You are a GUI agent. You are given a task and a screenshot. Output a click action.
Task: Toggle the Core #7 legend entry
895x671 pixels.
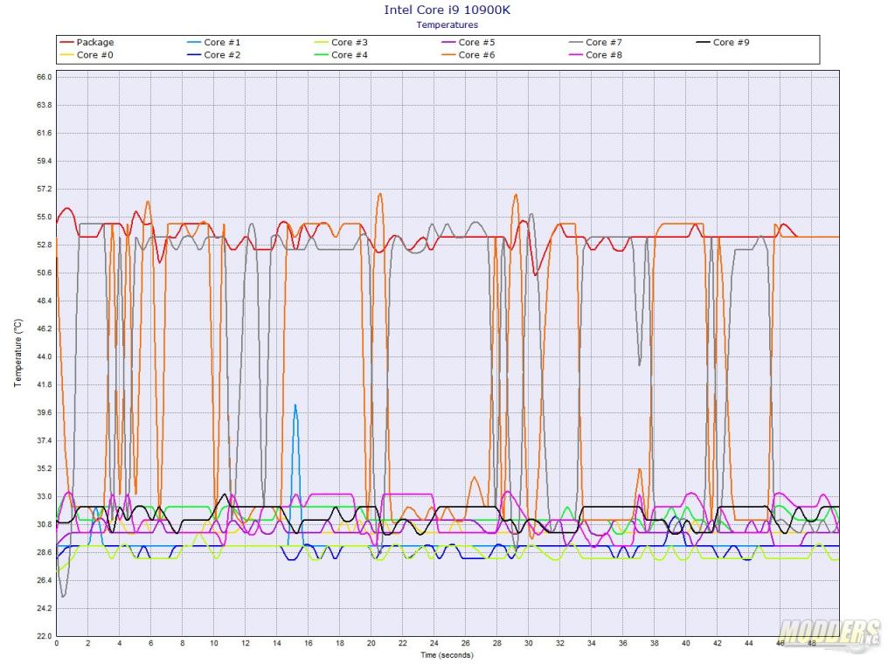pos(603,42)
